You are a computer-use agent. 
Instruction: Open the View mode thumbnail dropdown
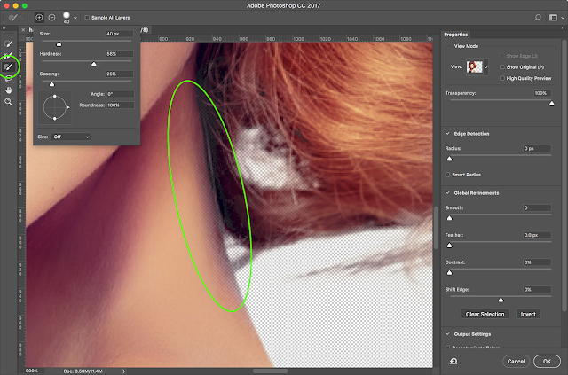477,67
